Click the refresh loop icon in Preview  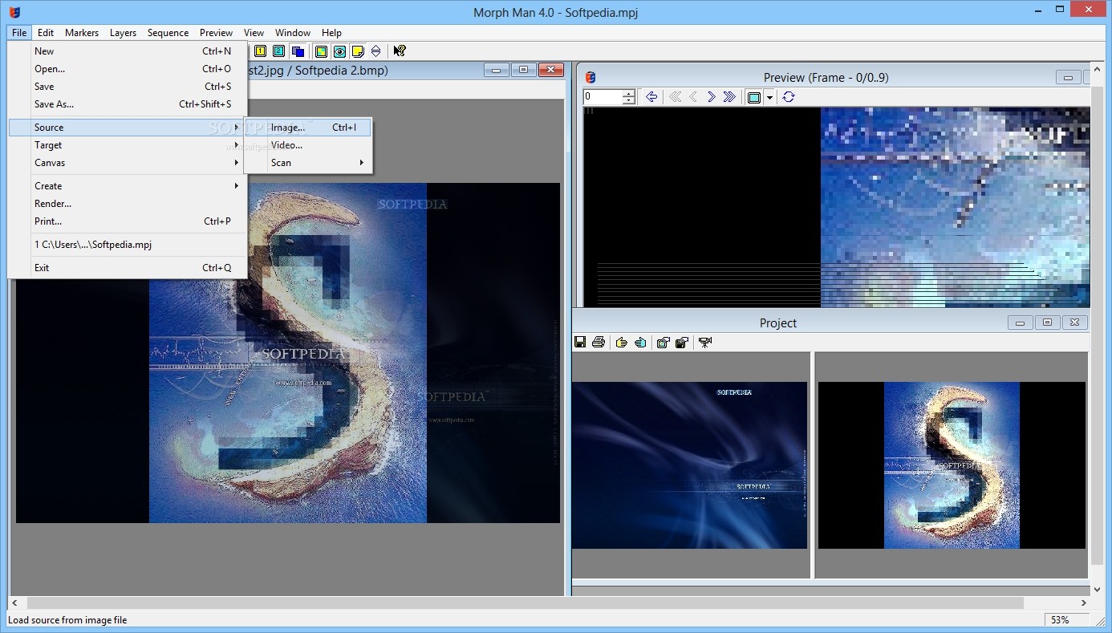click(x=789, y=97)
